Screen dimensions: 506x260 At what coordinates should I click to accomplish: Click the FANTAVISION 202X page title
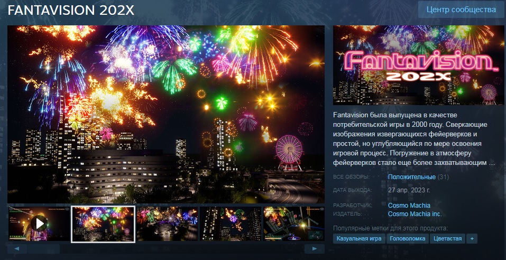tap(71, 11)
